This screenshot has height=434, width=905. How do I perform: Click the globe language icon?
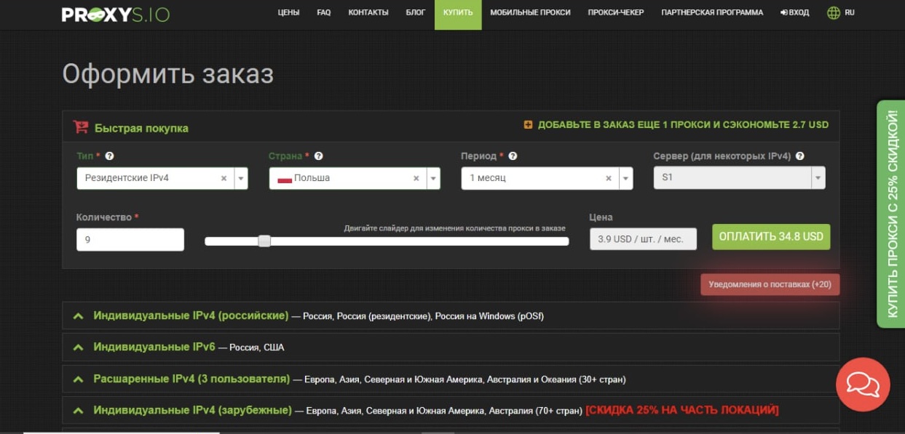(x=834, y=13)
